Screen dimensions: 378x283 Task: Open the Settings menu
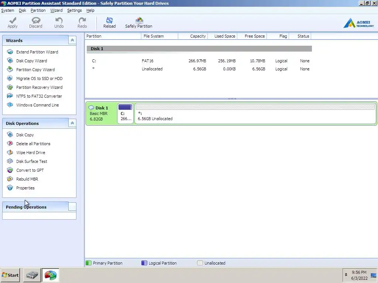[x=75, y=10]
